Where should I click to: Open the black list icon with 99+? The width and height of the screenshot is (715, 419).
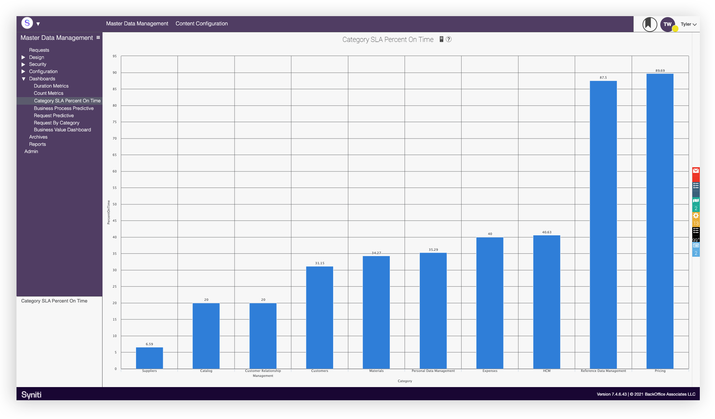[x=696, y=231]
